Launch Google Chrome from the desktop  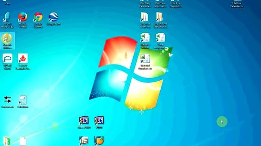pyautogui.click(x=38, y=20)
